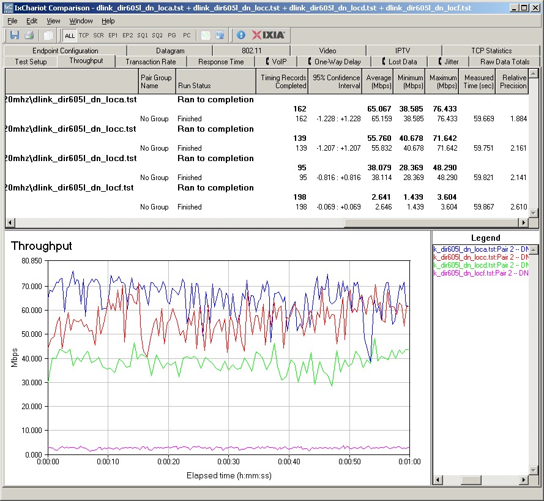Click legend horizontal scroll-left arrow
Screen dimensions: 544x501
[438, 480]
